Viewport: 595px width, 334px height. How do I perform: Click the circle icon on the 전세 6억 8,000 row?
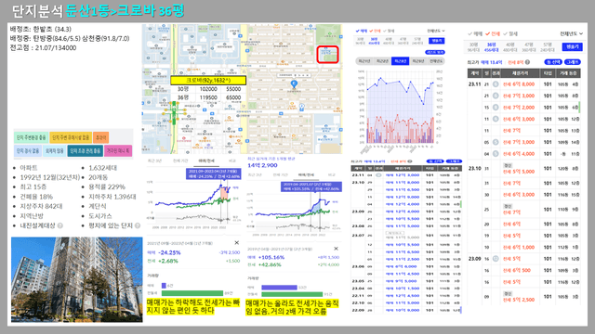tap(496, 84)
